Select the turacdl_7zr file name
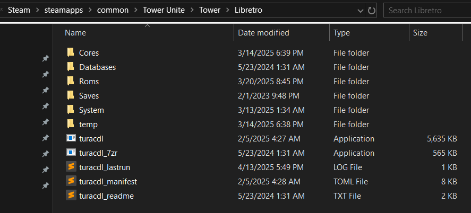 point(98,153)
